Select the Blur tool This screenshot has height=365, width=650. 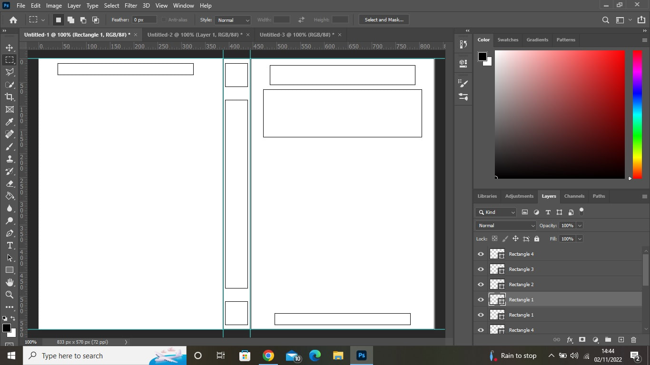click(x=10, y=208)
